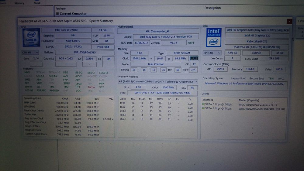Click the Legacy Boot indicator
The width and height of the screenshot is (304, 171).
point(238,78)
